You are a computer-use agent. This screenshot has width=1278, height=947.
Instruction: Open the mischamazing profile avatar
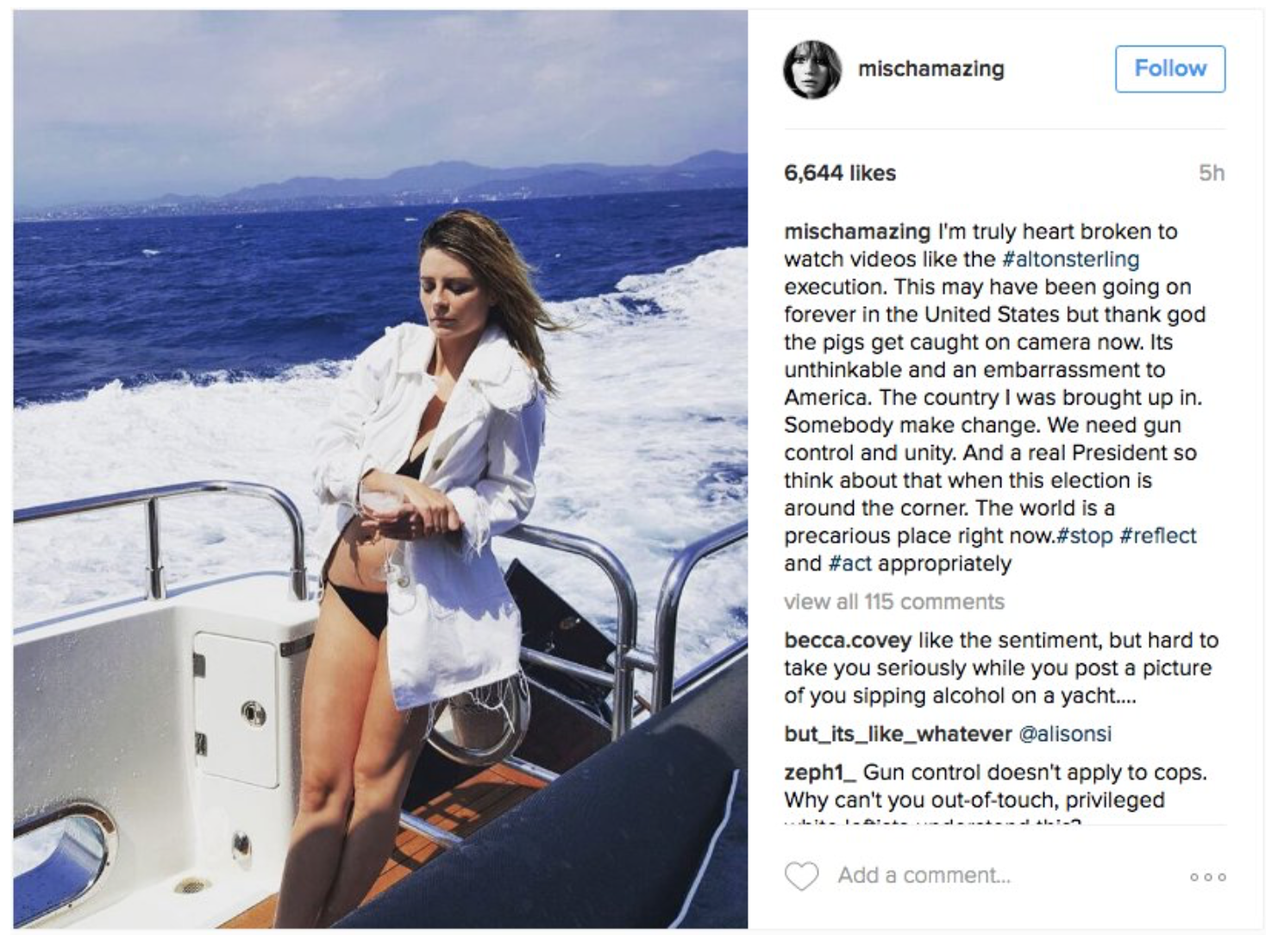tap(812, 70)
